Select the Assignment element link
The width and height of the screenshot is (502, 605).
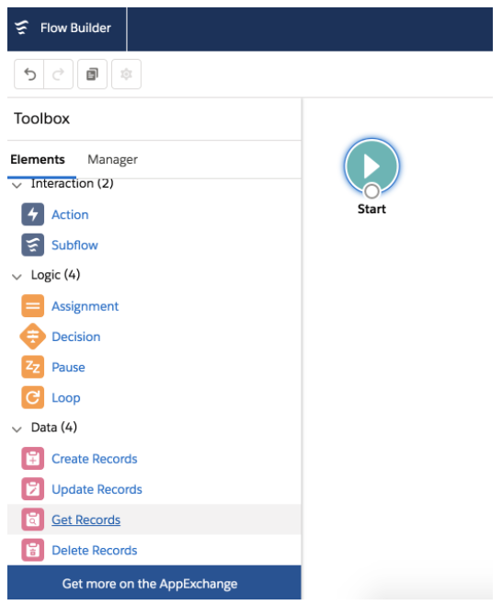[x=85, y=306]
